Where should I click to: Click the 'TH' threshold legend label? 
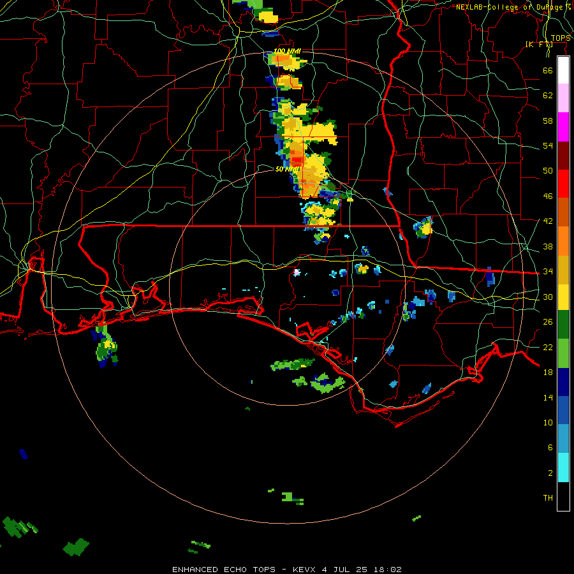[548, 498]
